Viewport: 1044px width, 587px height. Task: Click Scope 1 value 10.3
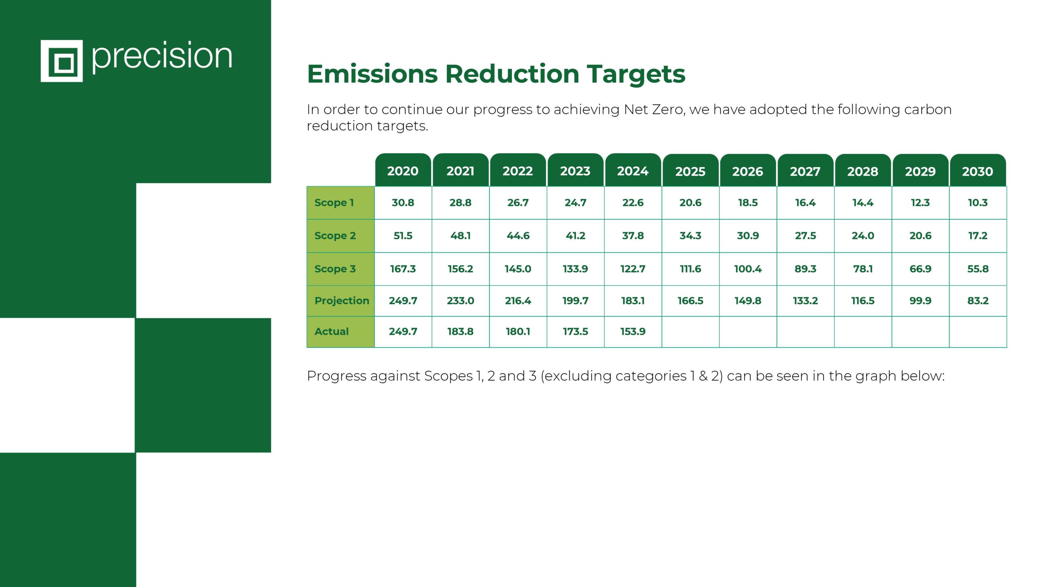(978, 203)
